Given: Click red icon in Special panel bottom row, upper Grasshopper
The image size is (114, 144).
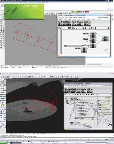Looking at the screenshot, I should 85,24.
